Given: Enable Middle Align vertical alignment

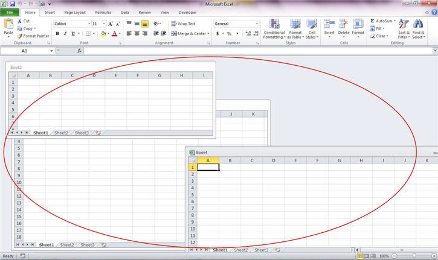Looking at the screenshot, I should [x=137, y=24].
